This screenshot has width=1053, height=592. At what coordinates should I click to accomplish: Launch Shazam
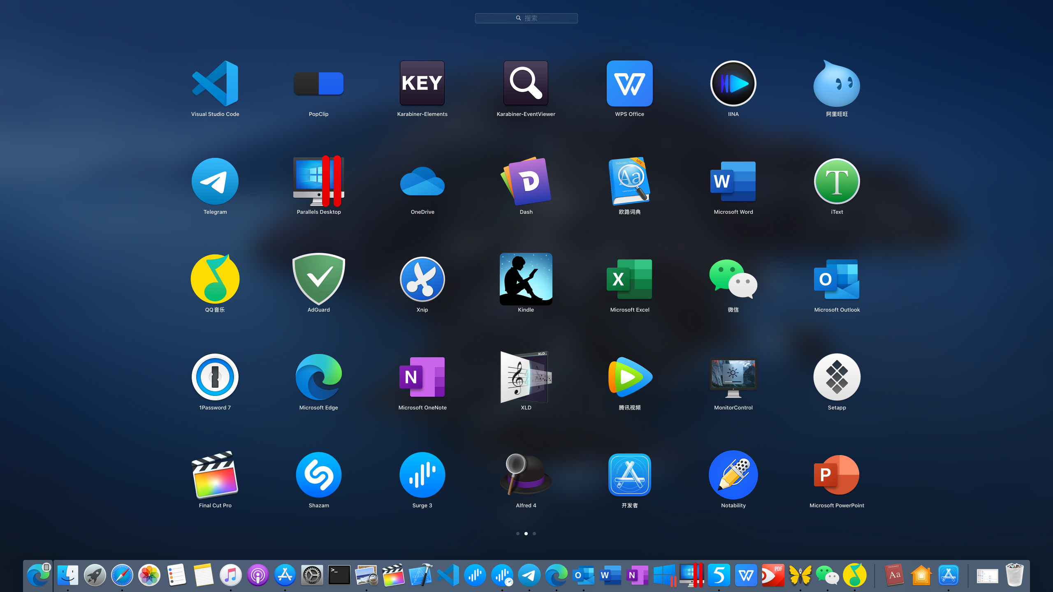[x=319, y=475]
